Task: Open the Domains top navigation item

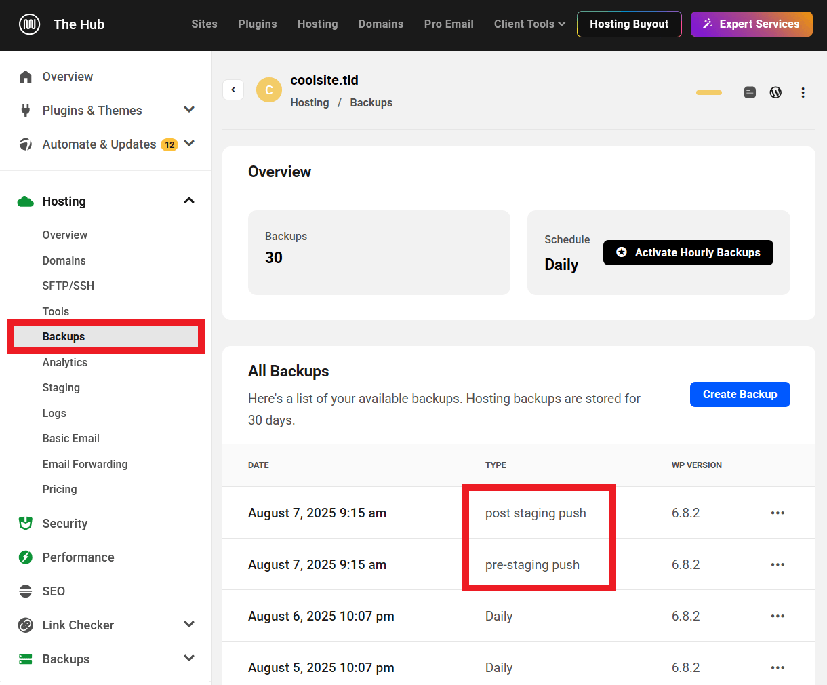Action: tap(380, 24)
